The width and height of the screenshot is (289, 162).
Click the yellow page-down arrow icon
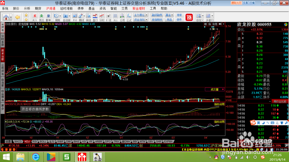tap(26, 19)
